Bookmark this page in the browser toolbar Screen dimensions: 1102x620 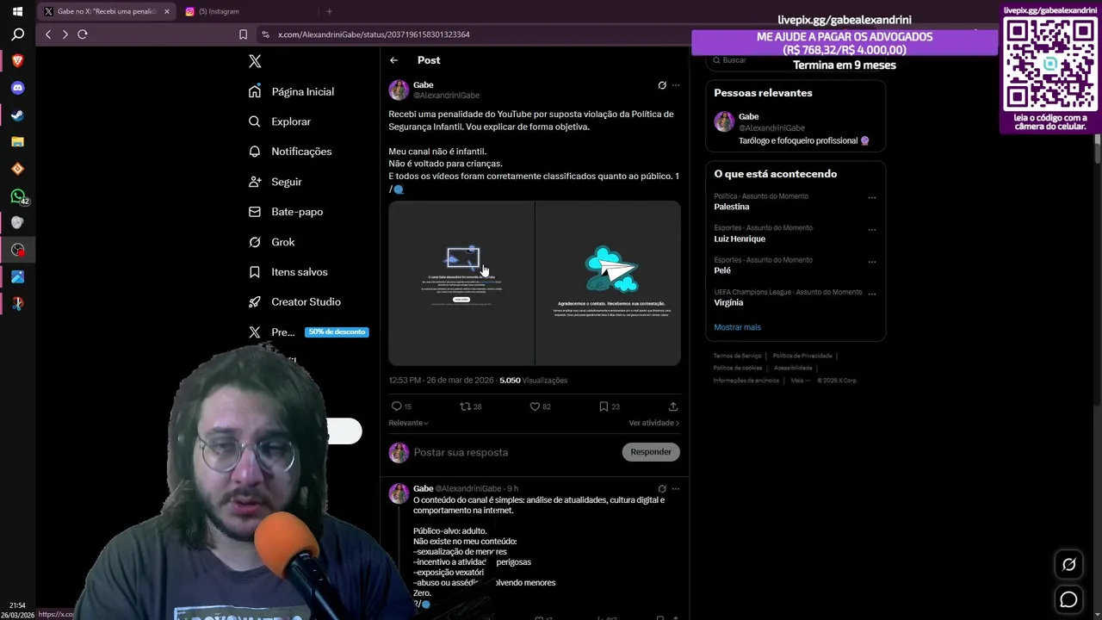point(243,34)
